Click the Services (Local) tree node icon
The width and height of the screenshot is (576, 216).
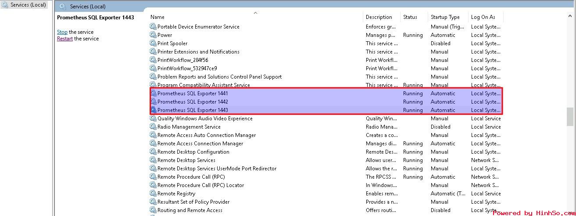(5, 5)
